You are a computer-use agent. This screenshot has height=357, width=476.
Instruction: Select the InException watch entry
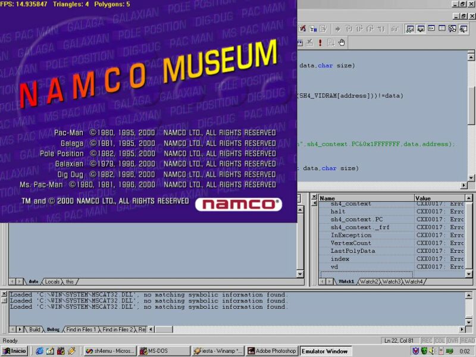click(x=392, y=235)
